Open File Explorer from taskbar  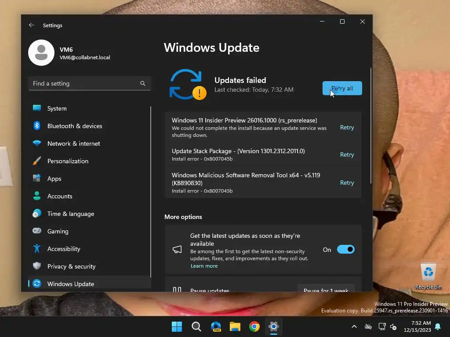235,326
